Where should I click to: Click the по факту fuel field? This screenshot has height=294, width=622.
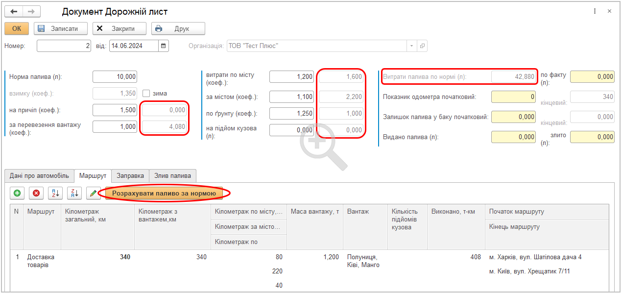click(x=592, y=76)
